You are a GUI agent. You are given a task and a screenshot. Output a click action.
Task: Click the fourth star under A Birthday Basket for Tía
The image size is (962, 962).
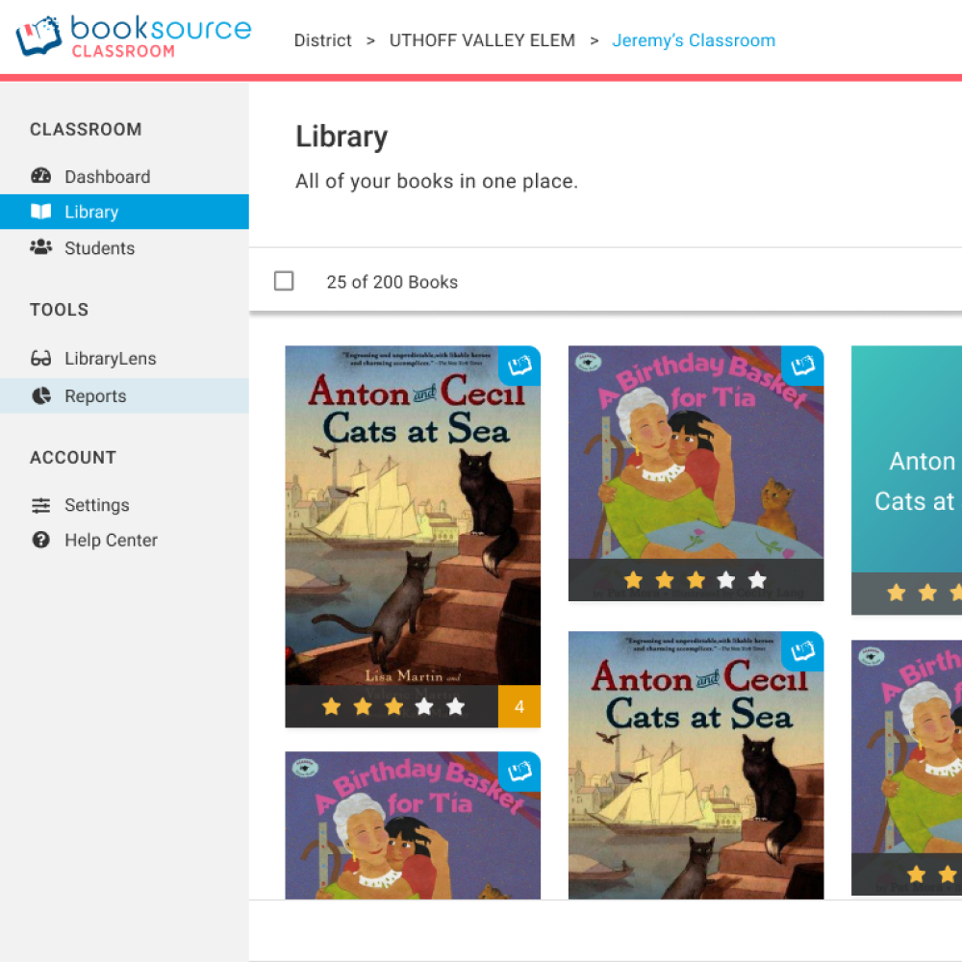tap(725, 580)
